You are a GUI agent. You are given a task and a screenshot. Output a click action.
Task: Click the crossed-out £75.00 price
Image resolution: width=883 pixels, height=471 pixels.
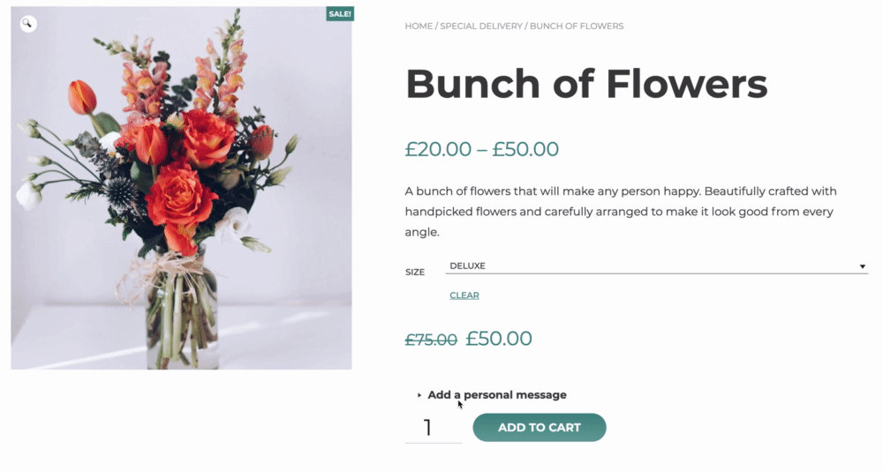431,340
